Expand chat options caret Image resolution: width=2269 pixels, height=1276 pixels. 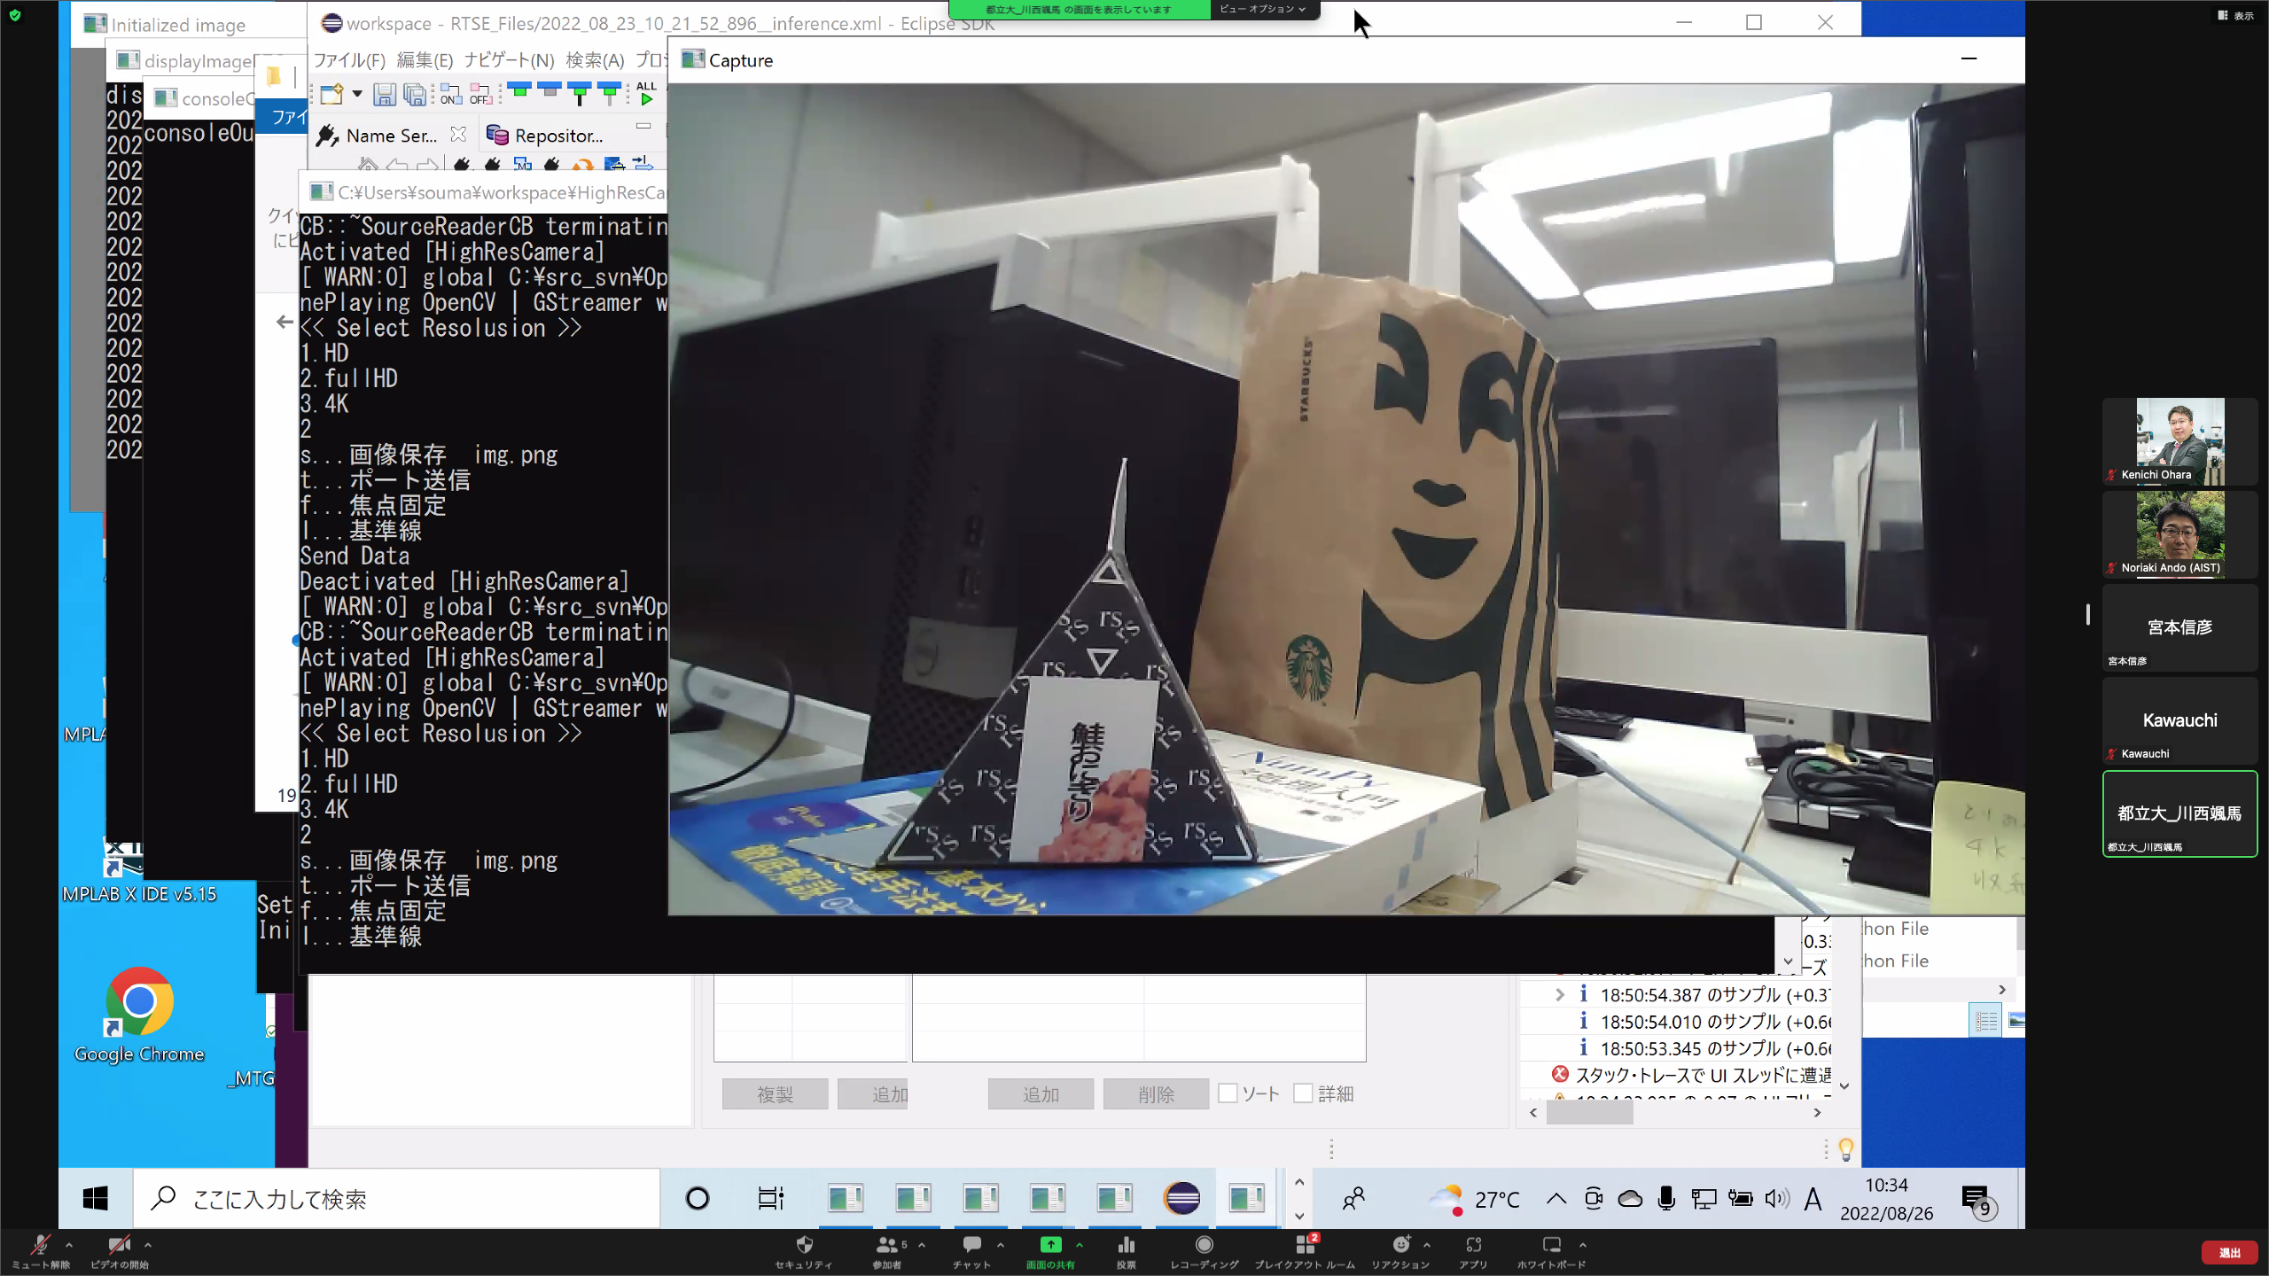coord(1001,1245)
